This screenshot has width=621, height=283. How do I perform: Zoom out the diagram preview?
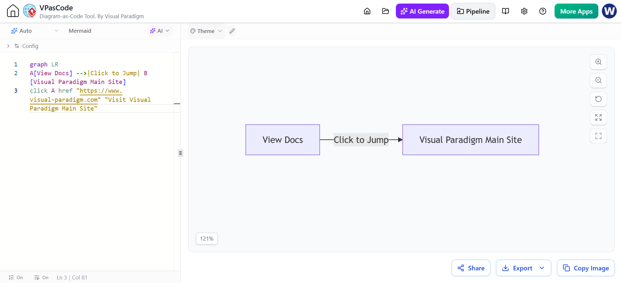[x=598, y=80]
